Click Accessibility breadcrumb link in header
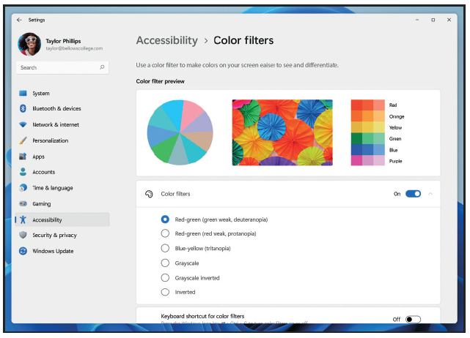 pos(167,40)
